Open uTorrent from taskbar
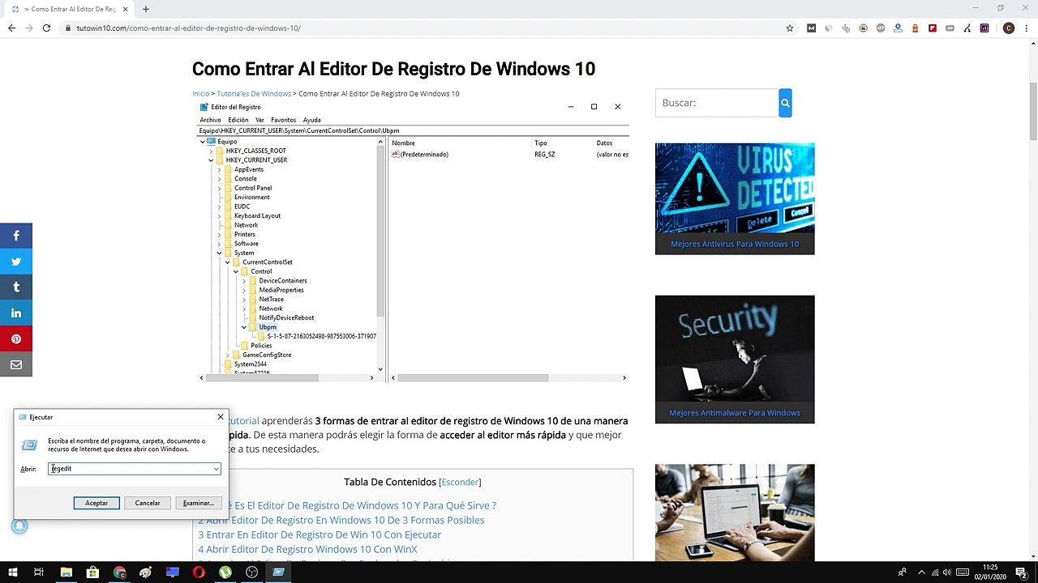1038x583 pixels. [225, 572]
